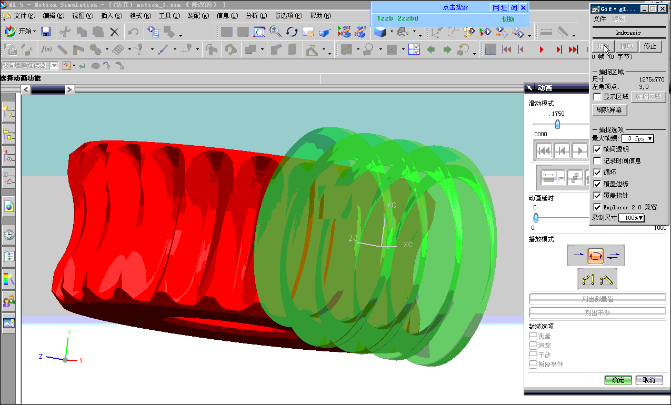This screenshot has width=671, height=405.
Task: Uncheck the 覆盖指针 checkbox
Action: [597, 196]
